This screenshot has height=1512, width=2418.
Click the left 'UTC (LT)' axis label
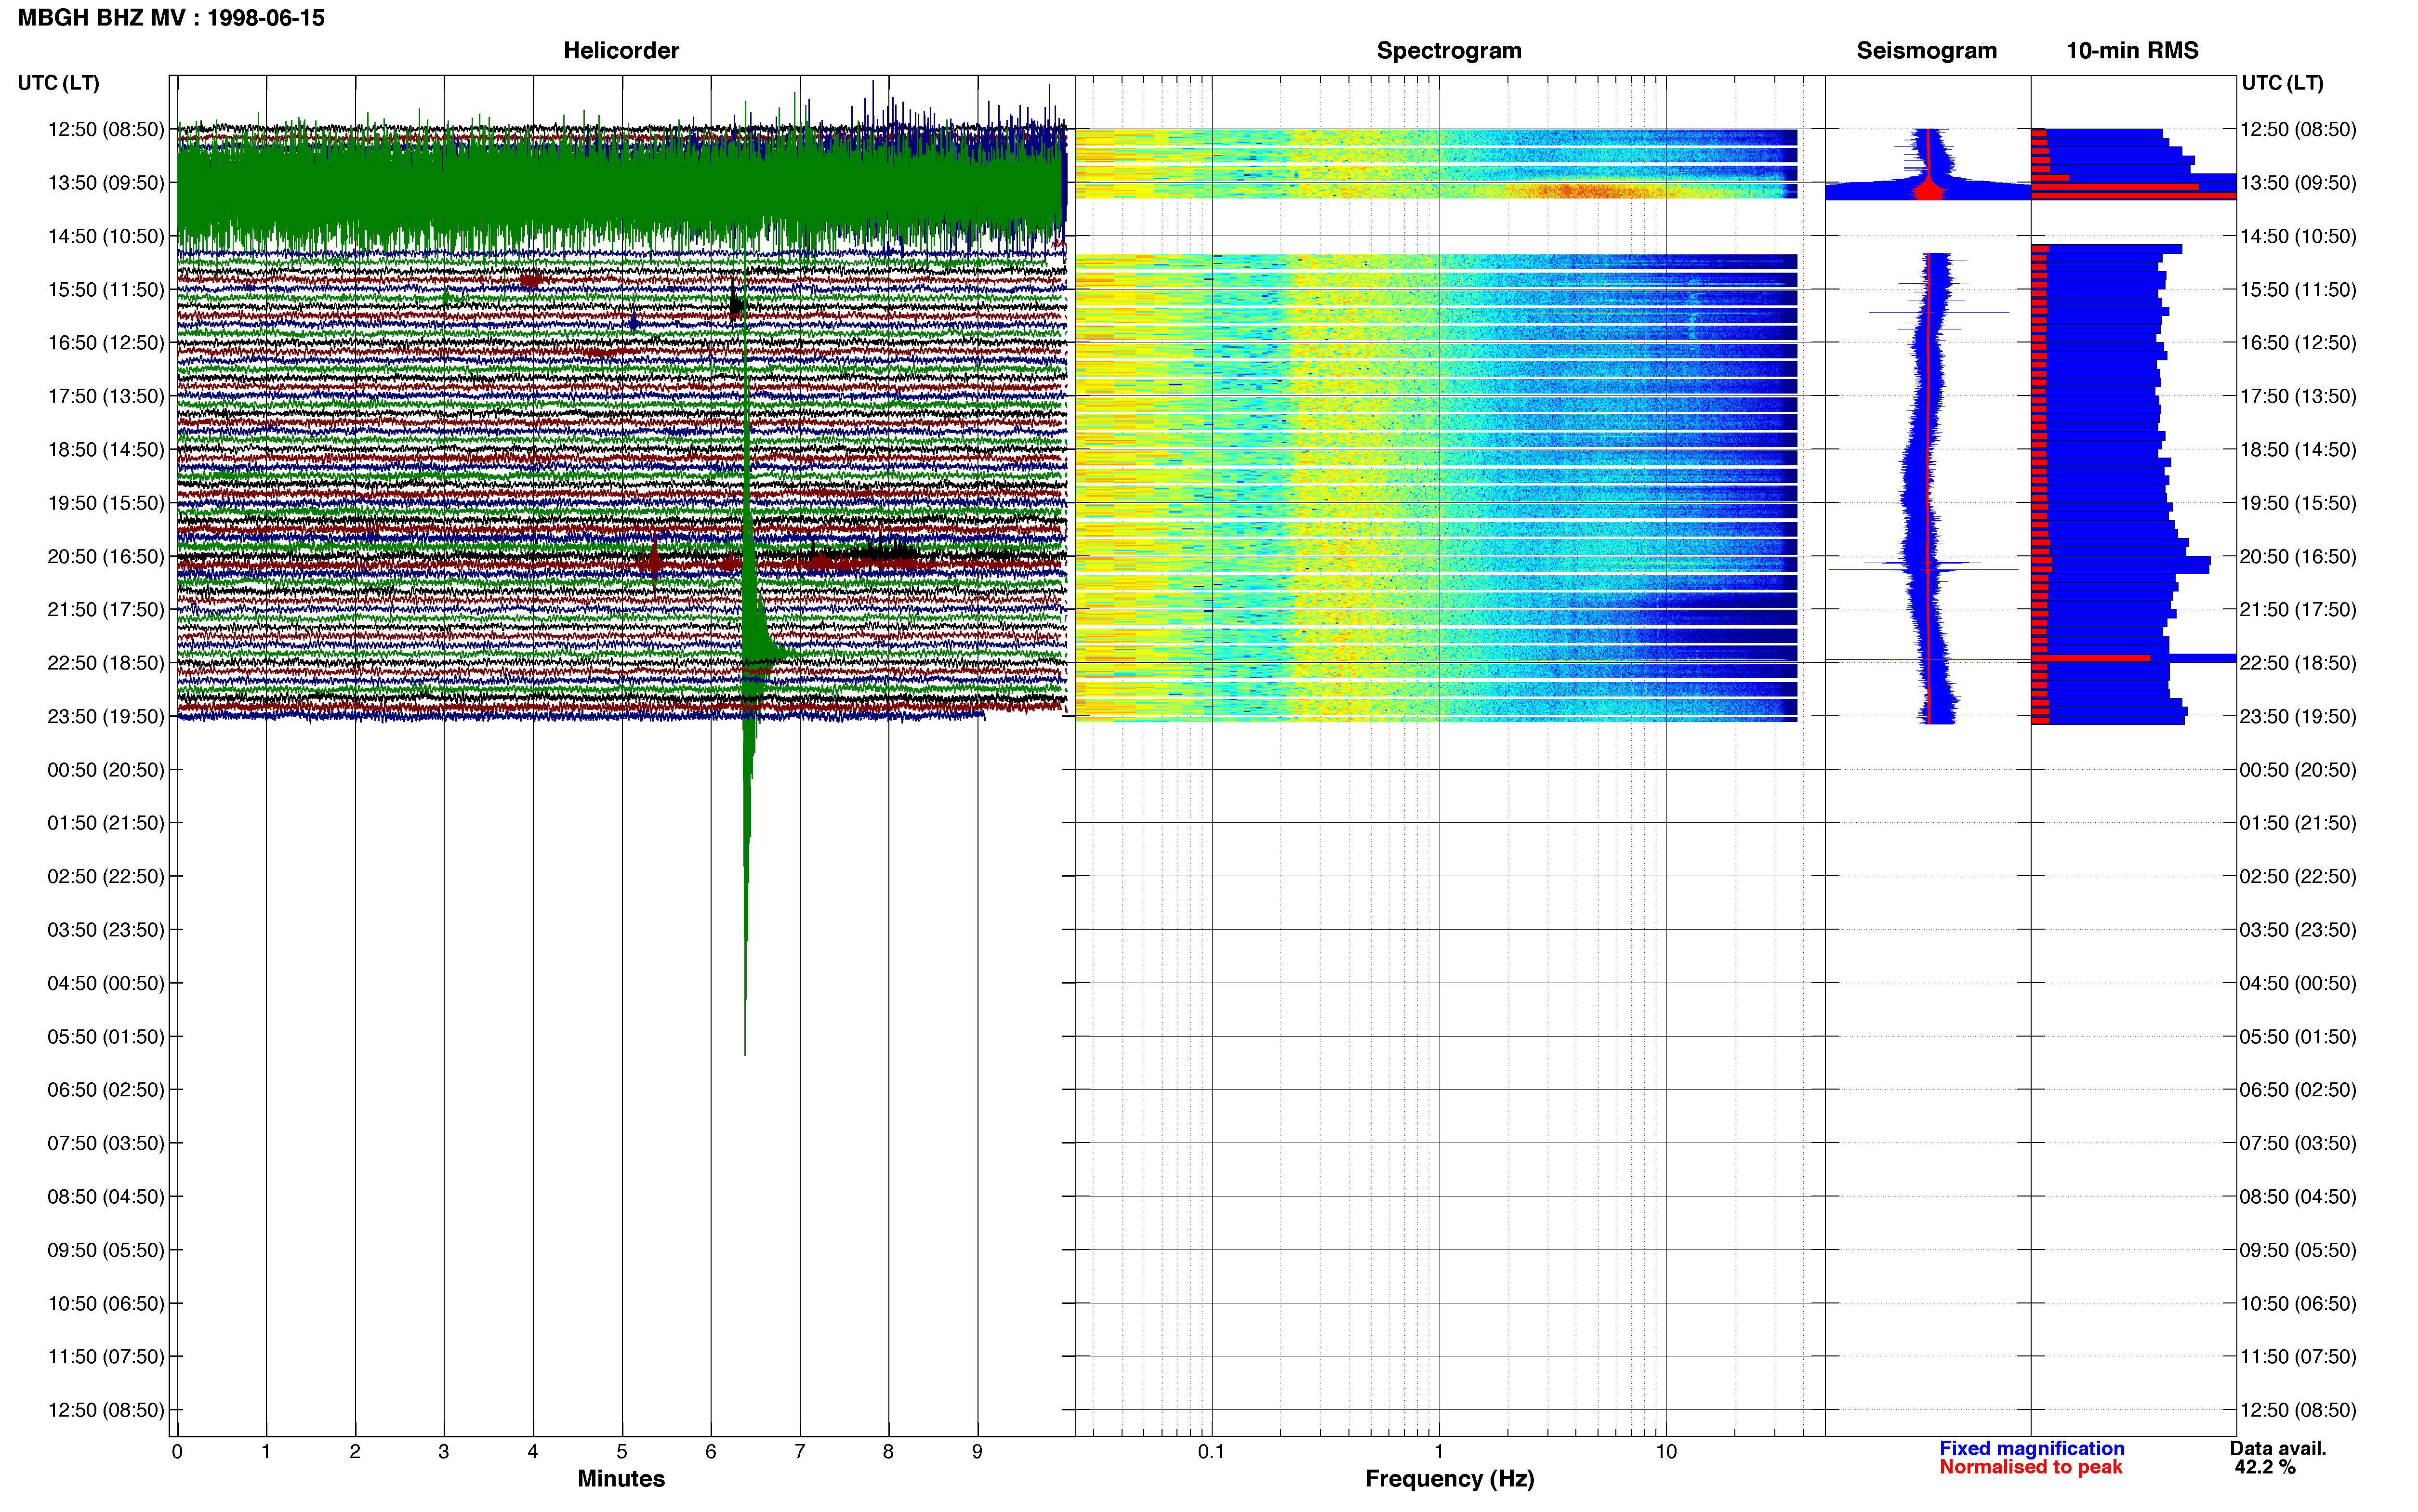click(x=58, y=83)
